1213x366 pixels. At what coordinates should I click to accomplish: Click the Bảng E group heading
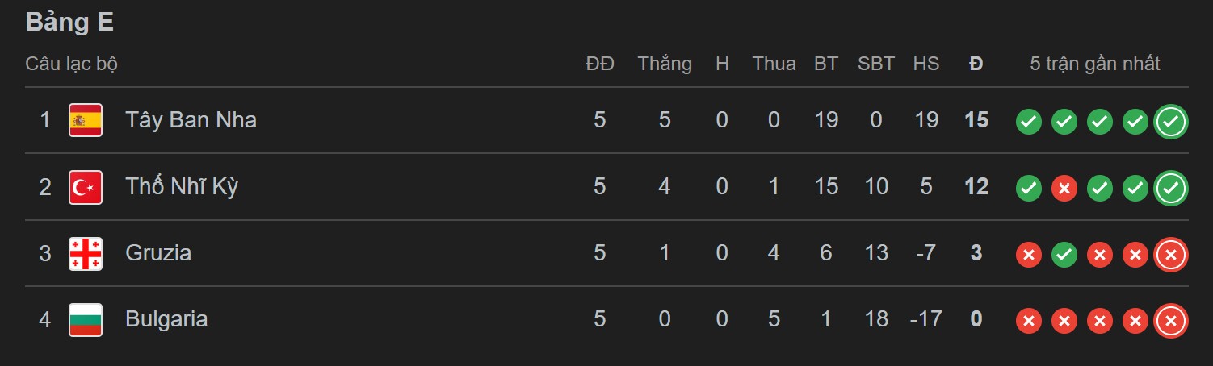[x=69, y=23]
